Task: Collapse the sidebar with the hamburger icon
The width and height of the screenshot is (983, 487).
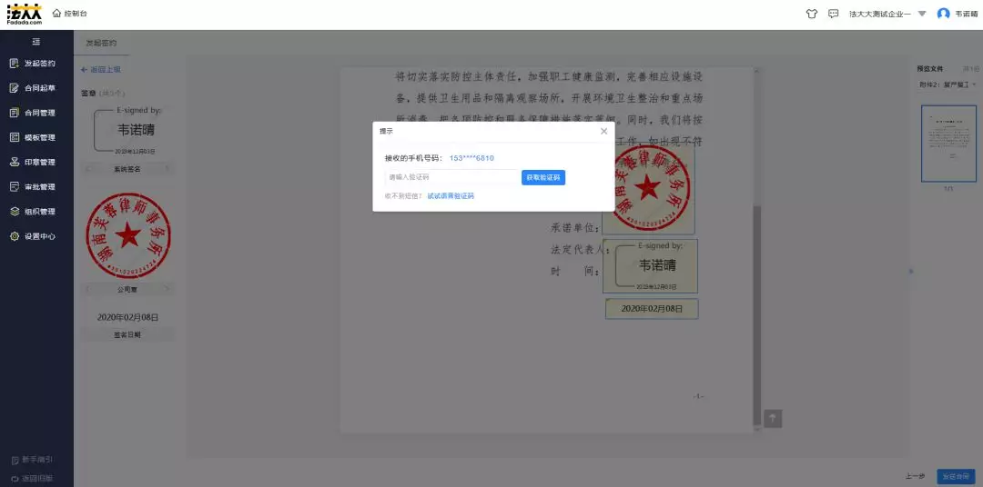Action: pyautogui.click(x=36, y=42)
